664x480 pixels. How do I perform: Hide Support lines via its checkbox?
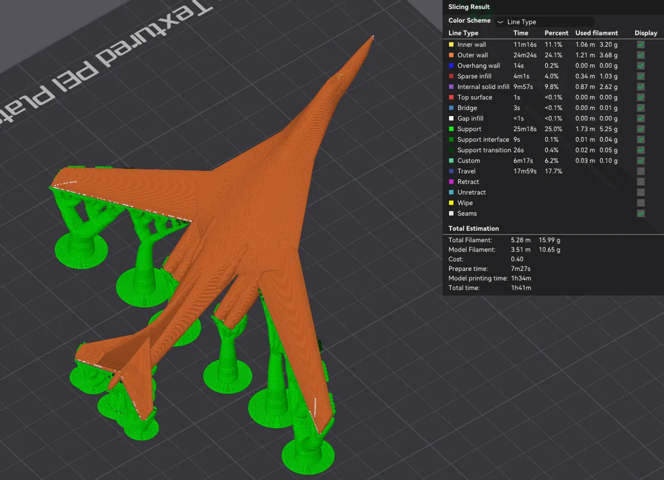(640, 129)
